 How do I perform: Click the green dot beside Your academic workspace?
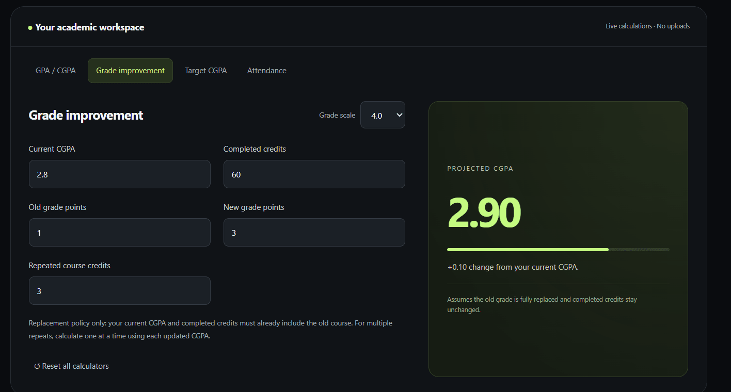30,28
